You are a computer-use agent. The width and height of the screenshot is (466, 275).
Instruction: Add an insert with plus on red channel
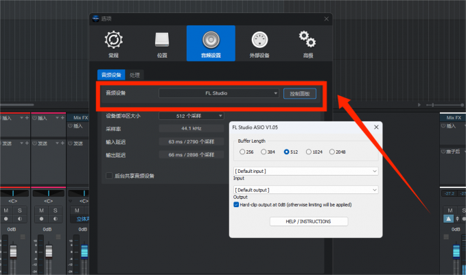point(27,118)
